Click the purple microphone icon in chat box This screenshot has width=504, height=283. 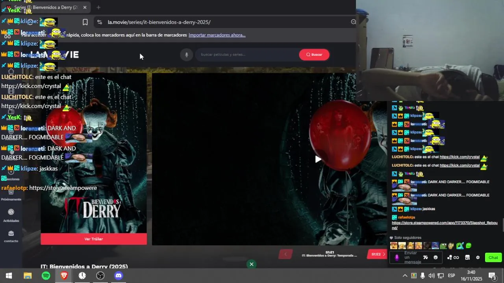pyautogui.click(x=397, y=257)
